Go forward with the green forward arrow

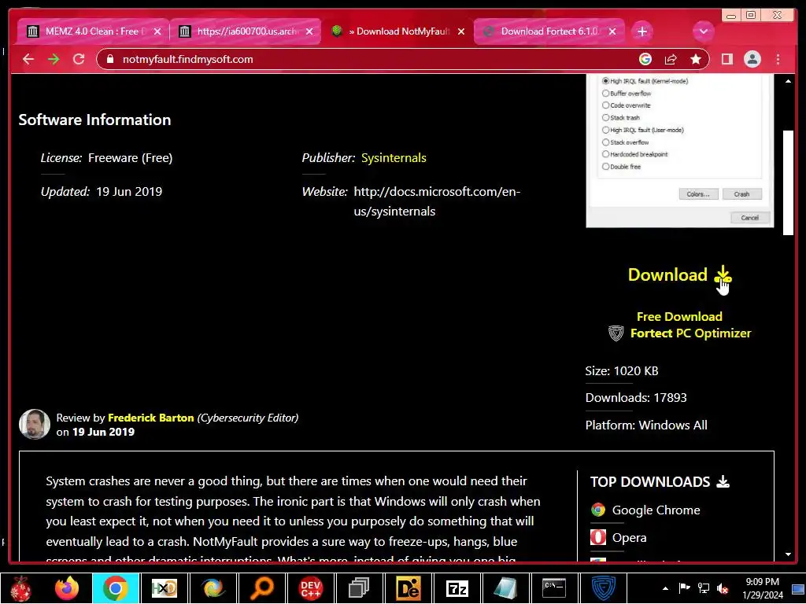pos(54,60)
